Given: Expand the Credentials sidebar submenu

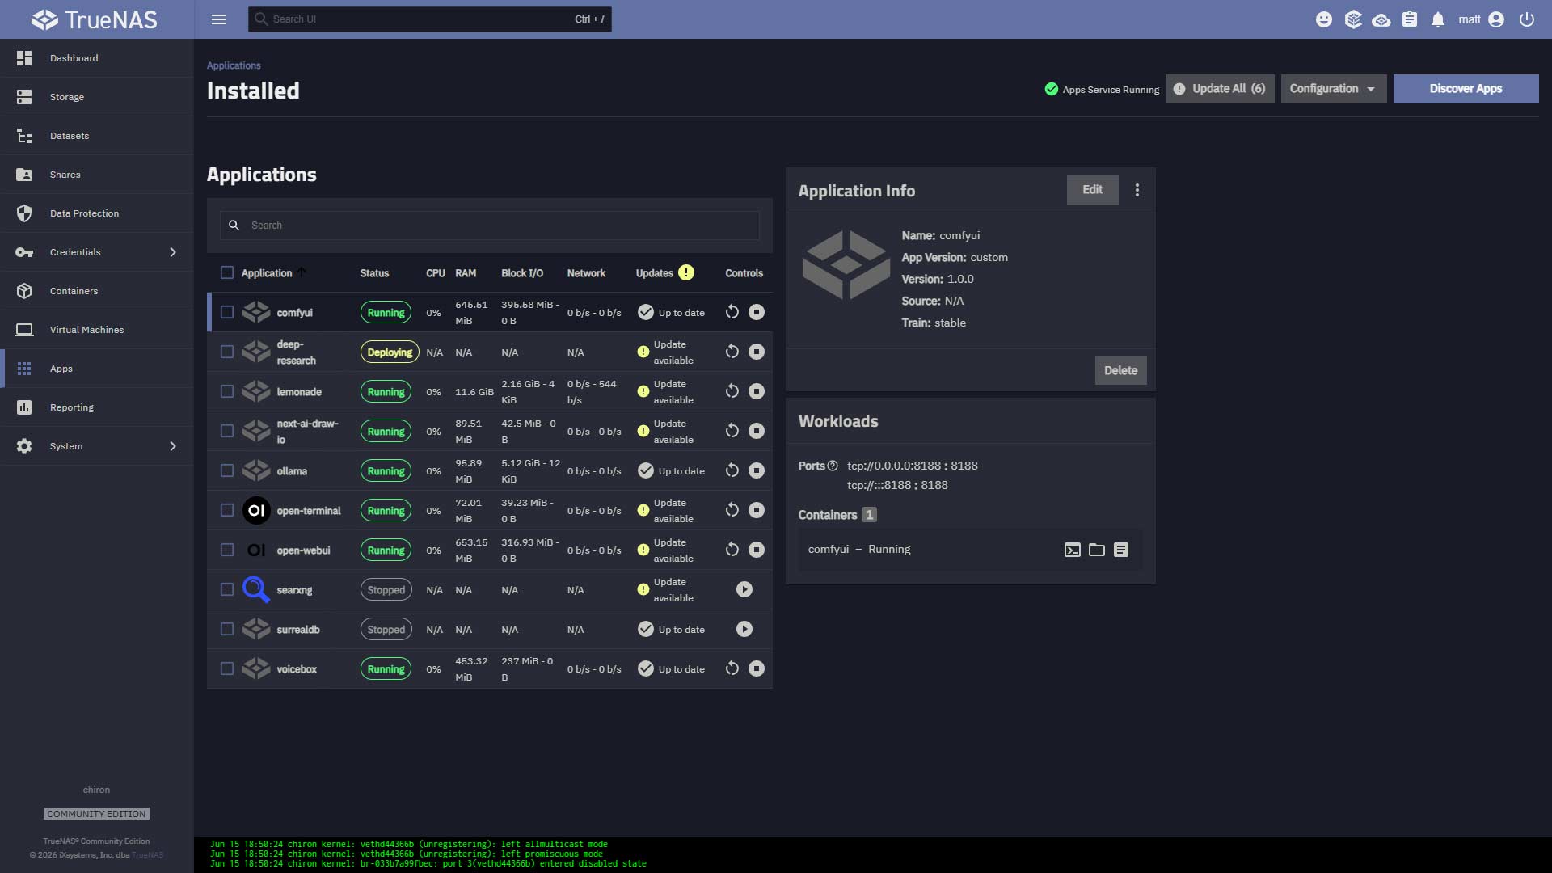Looking at the screenshot, I should pyautogui.click(x=173, y=252).
